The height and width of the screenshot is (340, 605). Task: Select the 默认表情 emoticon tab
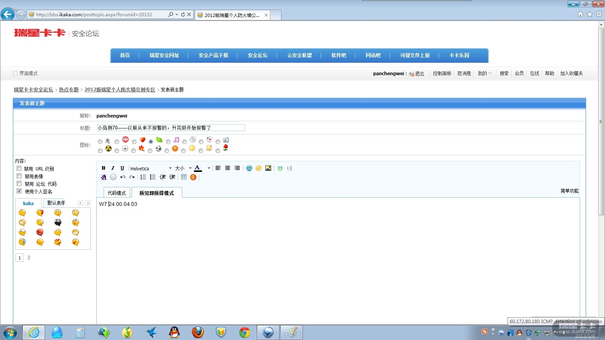point(55,203)
